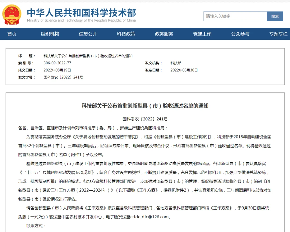
Task: Select 专题专栏 in the navigation bar
Action: (278, 34)
